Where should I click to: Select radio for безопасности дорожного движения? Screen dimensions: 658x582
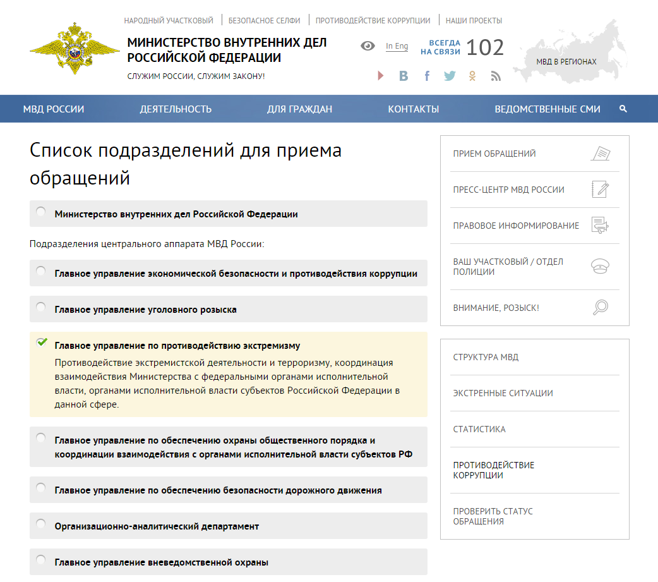(x=40, y=487)
